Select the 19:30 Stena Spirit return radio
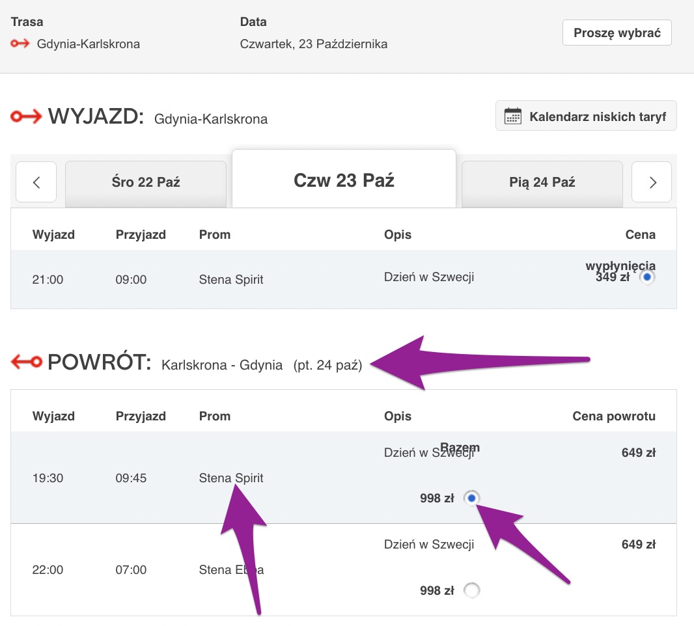 coord(472,498)
